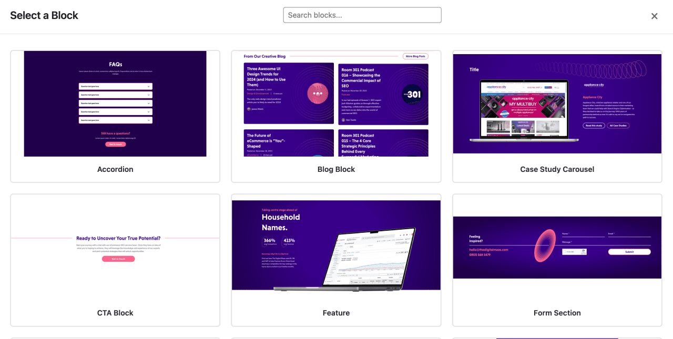Click the laptop image in Feature preview
This screenshot has height=339, width=673.
[x=347, y=260]
